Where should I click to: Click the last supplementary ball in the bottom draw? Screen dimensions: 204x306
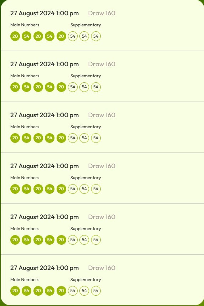(96, 291)
